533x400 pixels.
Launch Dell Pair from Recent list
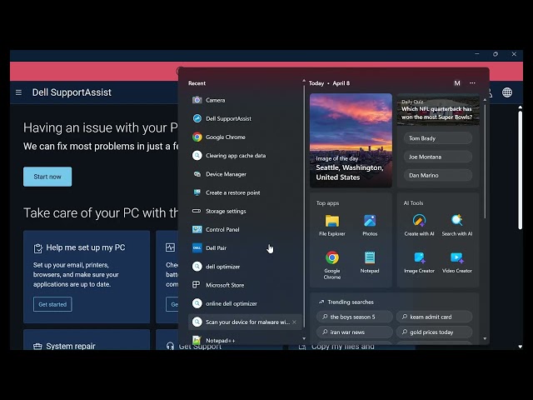[x=245, y=248]
